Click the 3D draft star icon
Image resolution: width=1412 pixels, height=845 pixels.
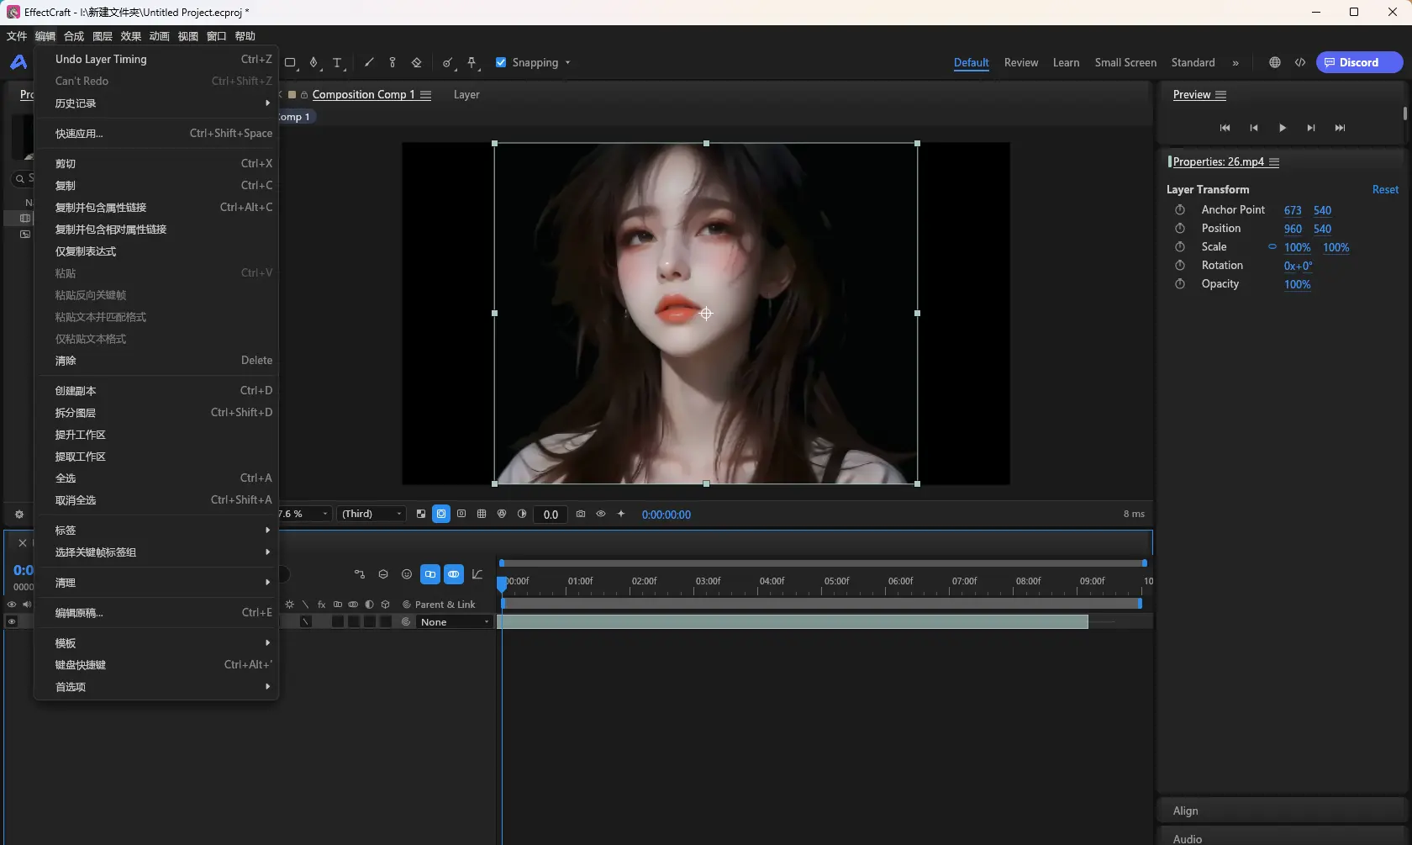[621, 514]
